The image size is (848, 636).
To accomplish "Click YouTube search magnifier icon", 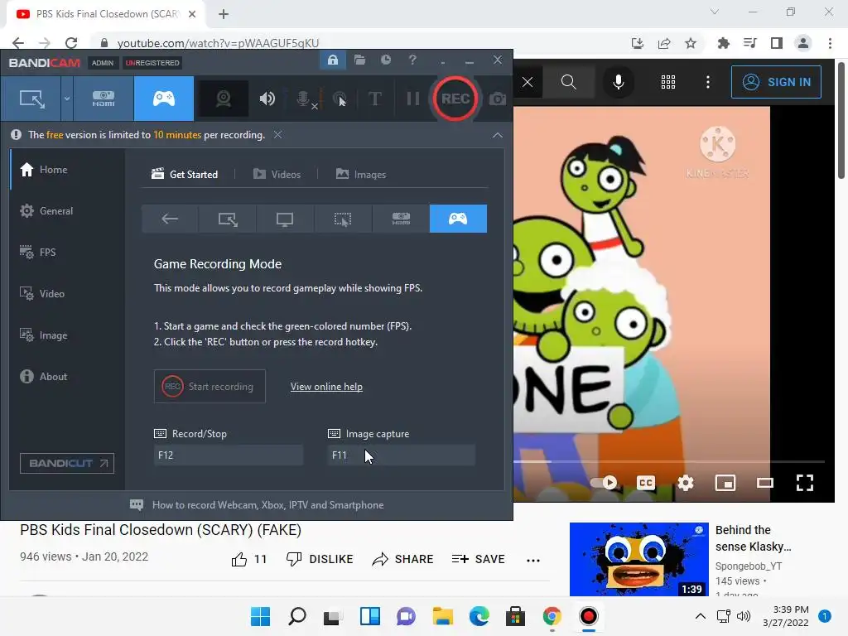I will (x=568, y=82).
